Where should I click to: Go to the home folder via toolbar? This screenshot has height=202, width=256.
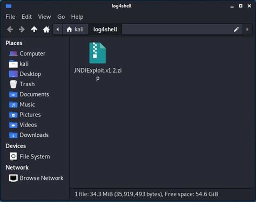(46, 29)
